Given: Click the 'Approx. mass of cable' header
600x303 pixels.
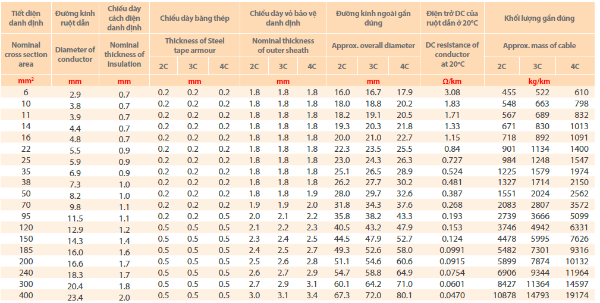Looking at the screenshot, I should click(539, 45).
